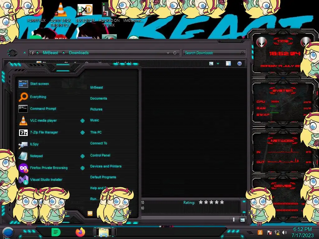Set rating to three stars

click(x=212, y=202)
